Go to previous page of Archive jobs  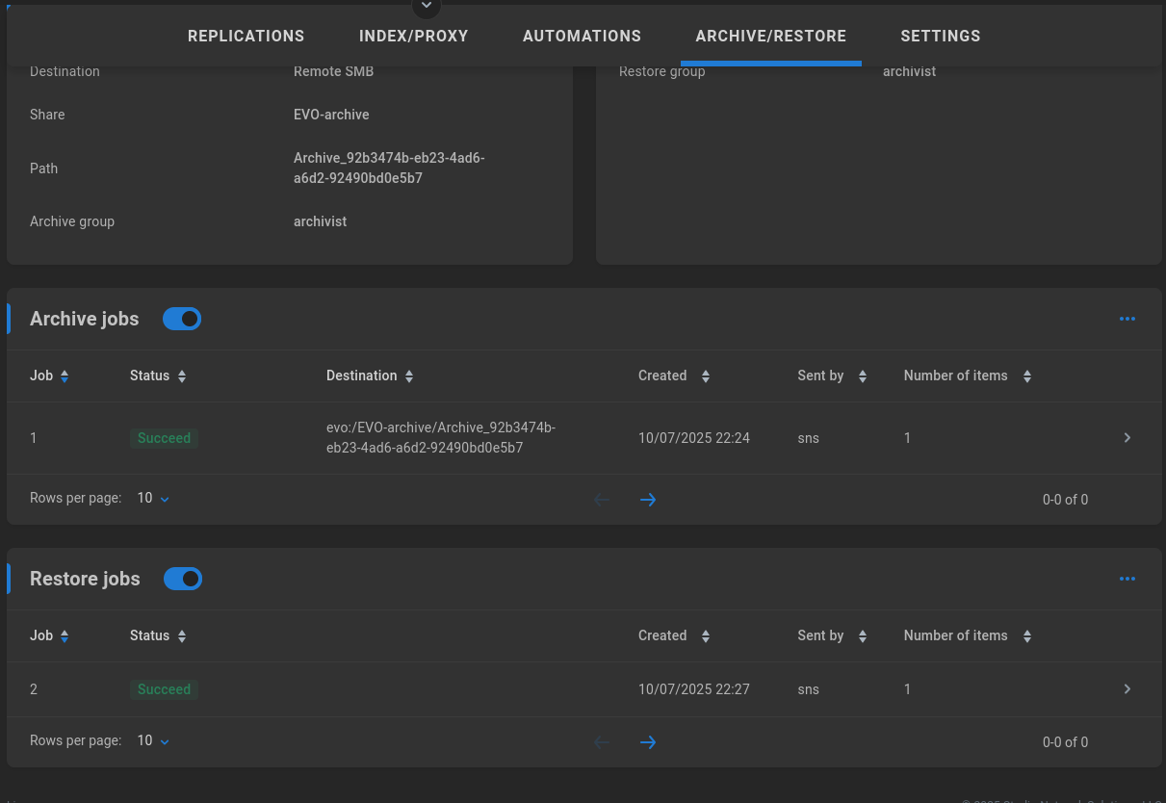tap(602, 500)
